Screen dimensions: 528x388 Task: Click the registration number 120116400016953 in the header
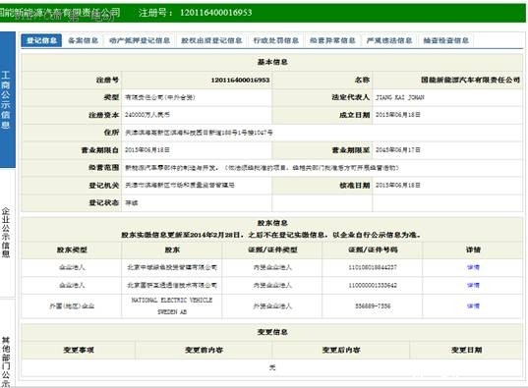click(x=216, y=13)
